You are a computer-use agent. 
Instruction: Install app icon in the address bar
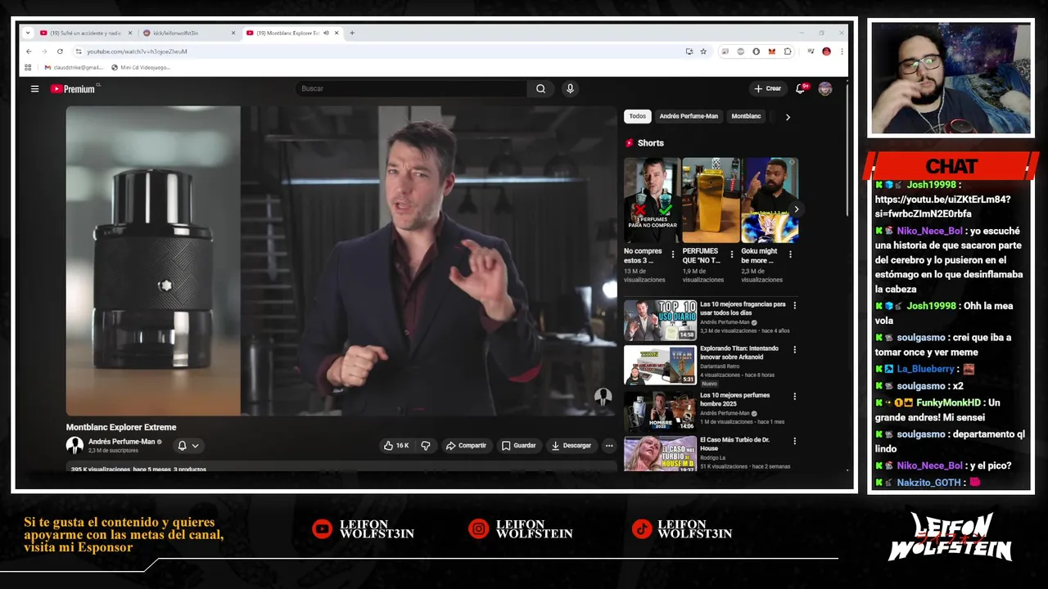point(689,52)
